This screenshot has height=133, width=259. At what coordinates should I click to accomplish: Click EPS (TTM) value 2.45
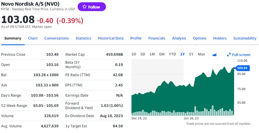point(119,85)
